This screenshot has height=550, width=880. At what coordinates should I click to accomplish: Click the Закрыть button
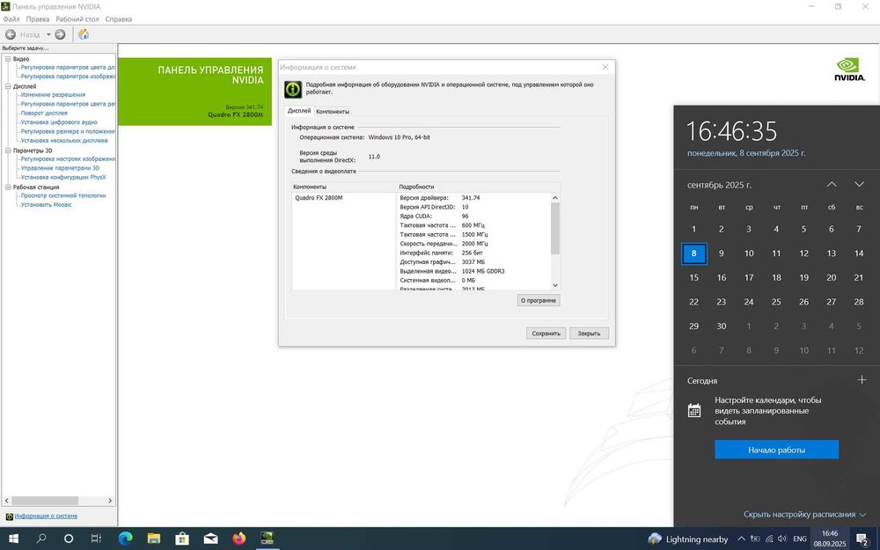589,334
